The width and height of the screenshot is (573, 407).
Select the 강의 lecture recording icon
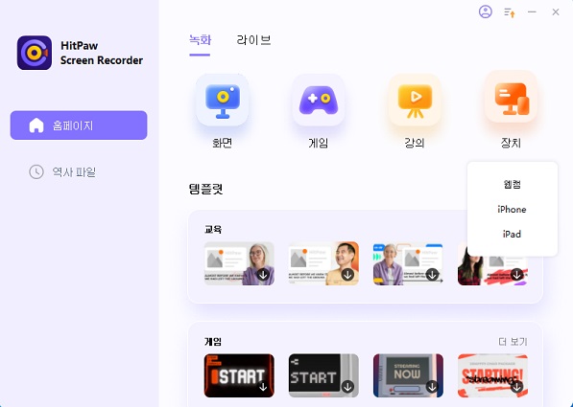tap(415, 100)
